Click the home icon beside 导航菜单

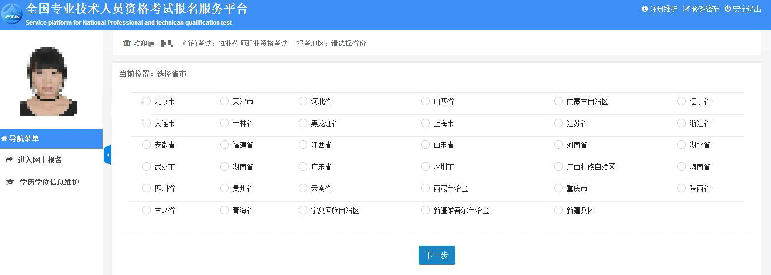click(4, 139)
